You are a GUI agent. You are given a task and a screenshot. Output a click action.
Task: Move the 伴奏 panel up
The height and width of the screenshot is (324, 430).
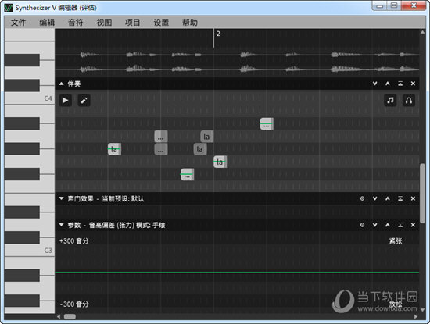pyautogui.click(x=388, y=84)
